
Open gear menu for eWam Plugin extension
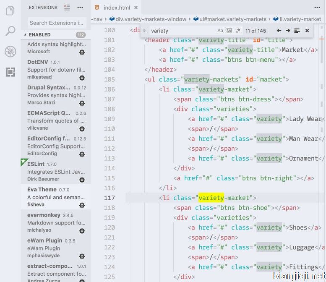82,256
